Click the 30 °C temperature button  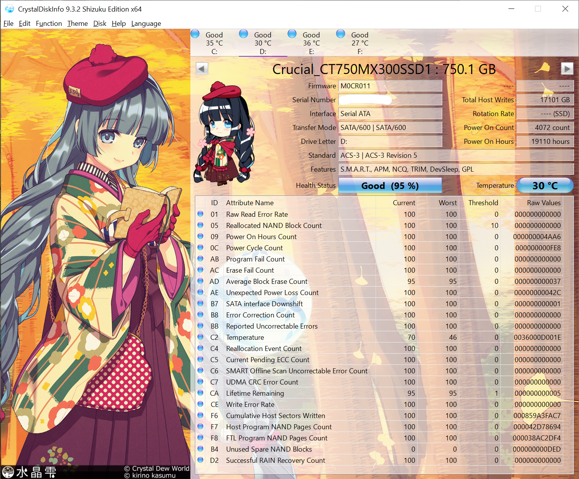tap(545, 186)
